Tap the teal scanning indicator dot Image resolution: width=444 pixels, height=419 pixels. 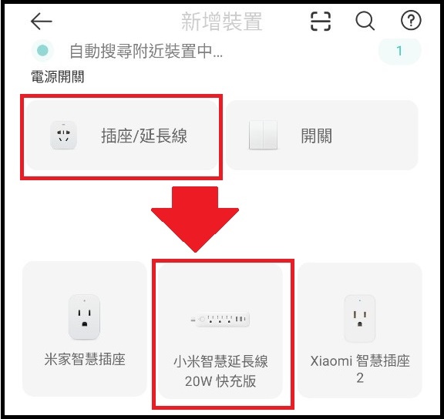(x=42, y=51)
